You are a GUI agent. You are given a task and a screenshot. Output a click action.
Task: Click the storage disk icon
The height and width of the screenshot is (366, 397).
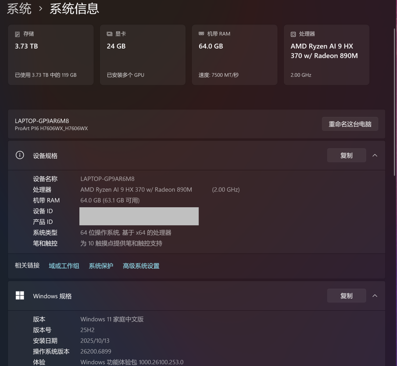[x=17, y=34]
